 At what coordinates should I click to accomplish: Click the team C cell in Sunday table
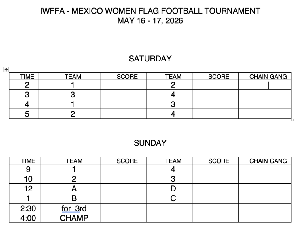click(x=169, y=198)
